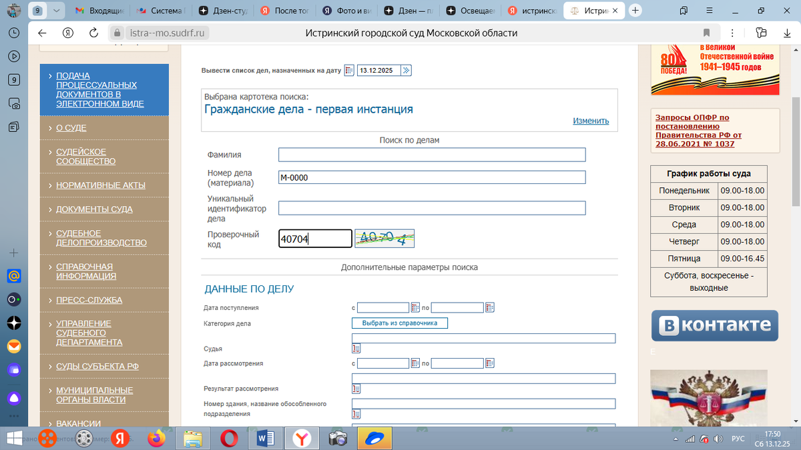
Task: Open НОРМАТИВНЫЕ АКТЫ menu item
Action: click(100, 185)
